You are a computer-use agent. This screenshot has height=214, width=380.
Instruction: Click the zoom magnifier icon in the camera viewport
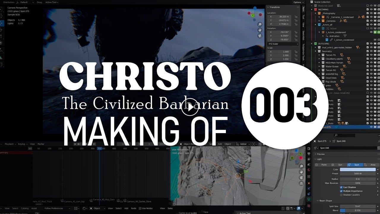tap(260, 24)
